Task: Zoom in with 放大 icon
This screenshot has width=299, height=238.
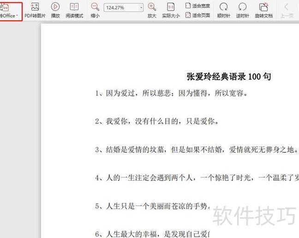Action: click(x=152, y=11)
